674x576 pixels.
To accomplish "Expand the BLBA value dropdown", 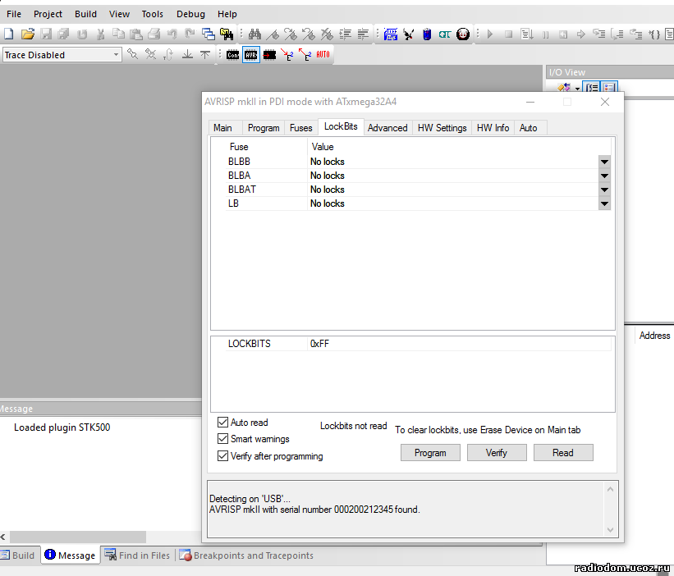I will tap(604, 176).
